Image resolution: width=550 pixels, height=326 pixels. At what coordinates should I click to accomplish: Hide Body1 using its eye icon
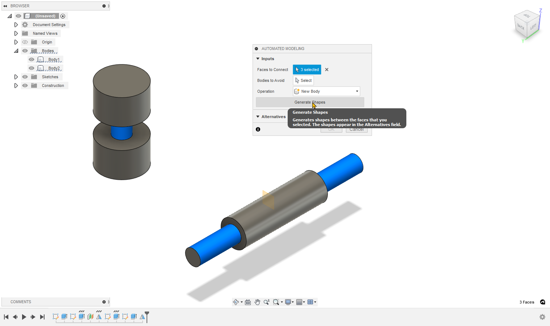31,59
